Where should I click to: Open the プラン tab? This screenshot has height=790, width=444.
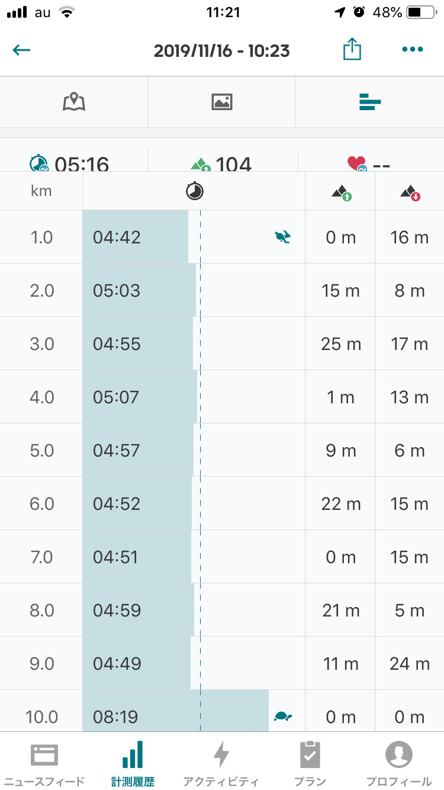pos(310,762)
